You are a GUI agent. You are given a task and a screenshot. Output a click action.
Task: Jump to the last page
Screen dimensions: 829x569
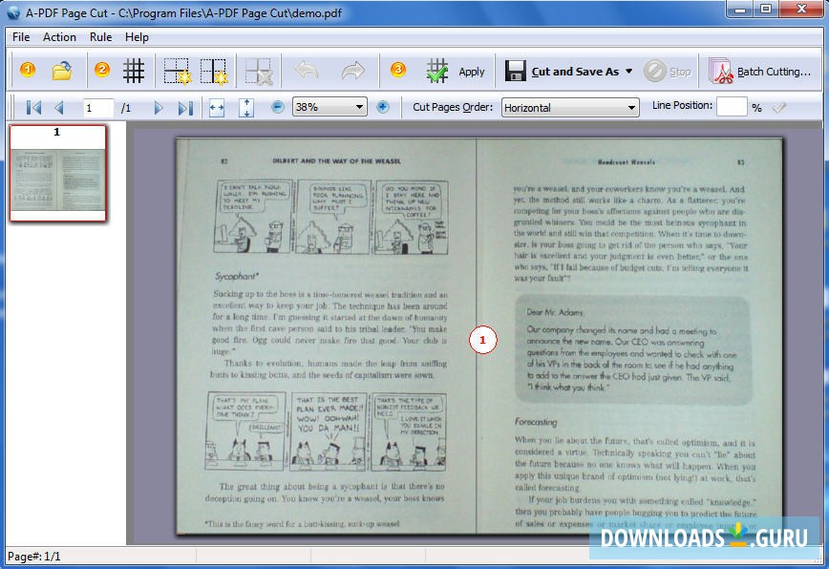[x=185, y=108]
